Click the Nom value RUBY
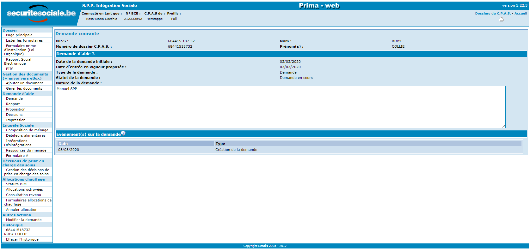This screenshot has width=530, height=251. pyautogui.click(x=397, y=41)
